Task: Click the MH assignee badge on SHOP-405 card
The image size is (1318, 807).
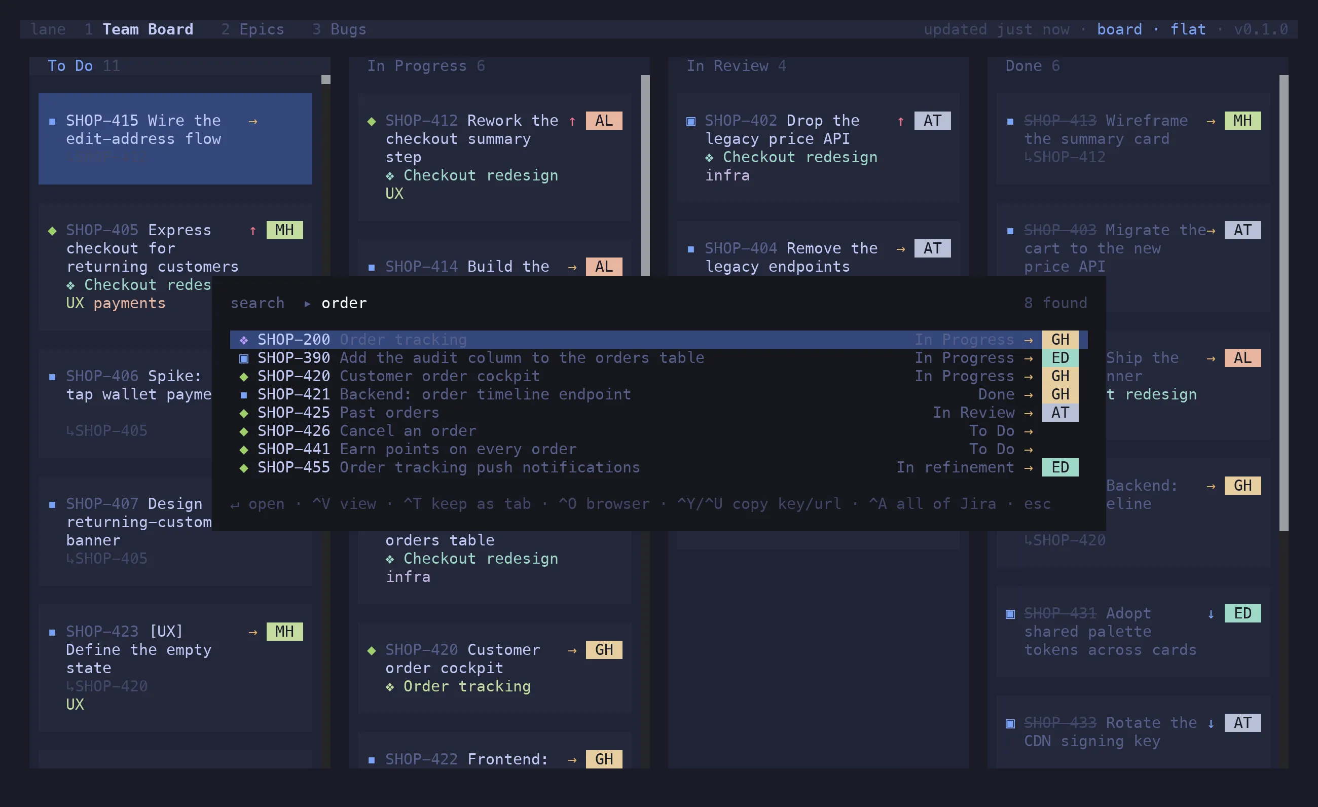Action: 284,230
